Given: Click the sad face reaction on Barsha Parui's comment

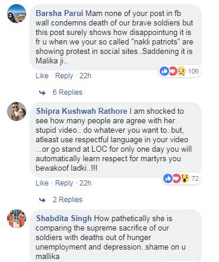Looking at the screenshot, I should click(x=182, y=71).
